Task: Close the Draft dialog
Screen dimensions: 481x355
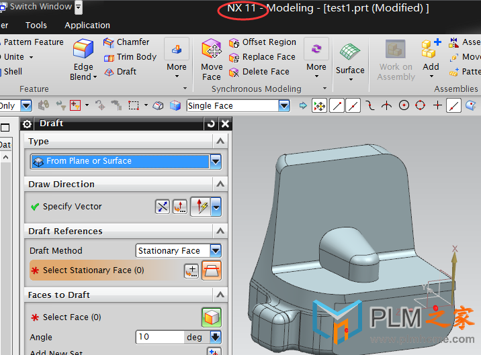Action: (225, 124)
